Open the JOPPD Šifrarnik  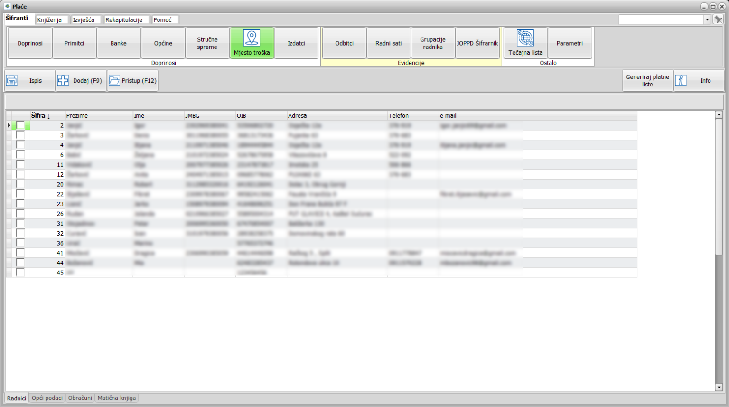coord(477,43)
